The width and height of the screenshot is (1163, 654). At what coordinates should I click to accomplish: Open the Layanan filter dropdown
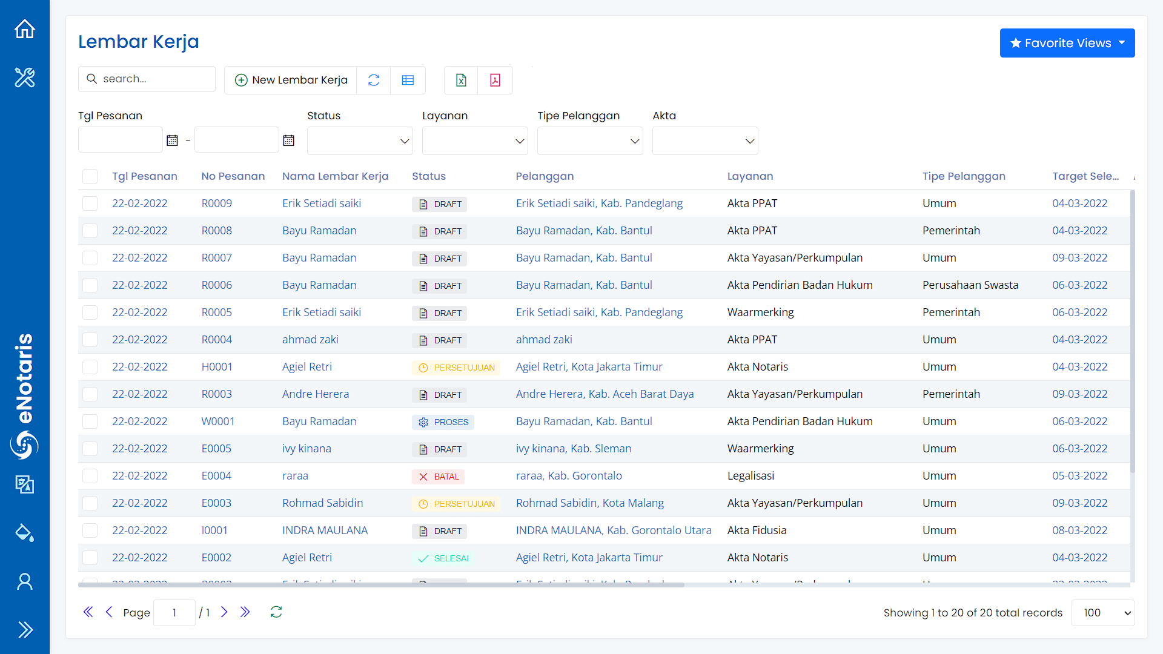point(475,140)
